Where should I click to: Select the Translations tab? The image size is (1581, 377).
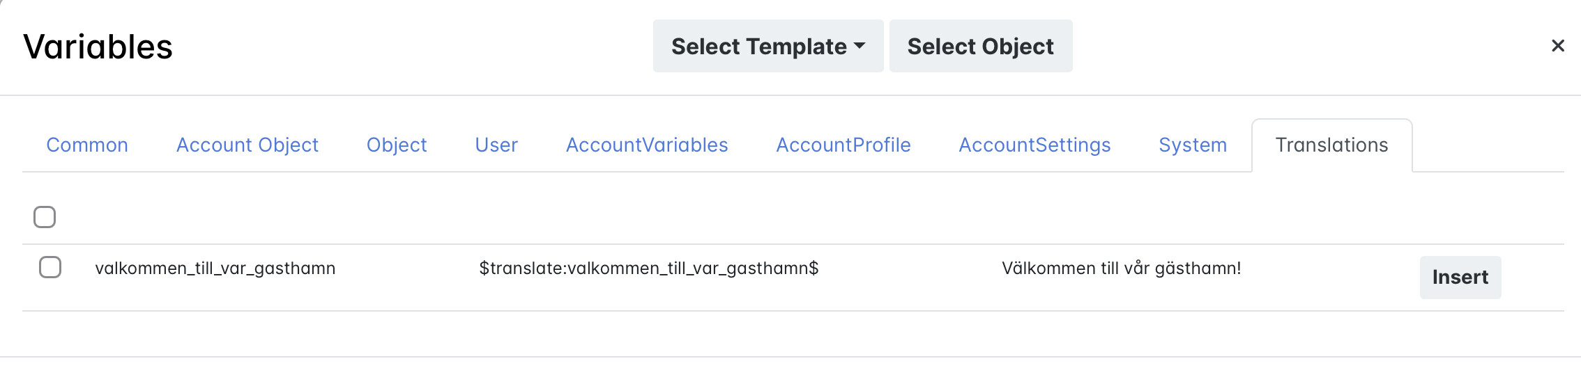(1331, 145)
